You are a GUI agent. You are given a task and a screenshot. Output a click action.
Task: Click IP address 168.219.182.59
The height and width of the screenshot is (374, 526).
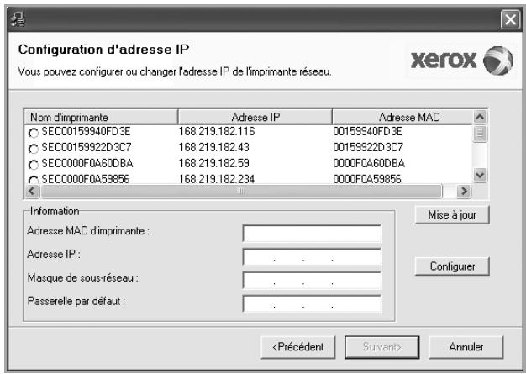pos(214,163)
